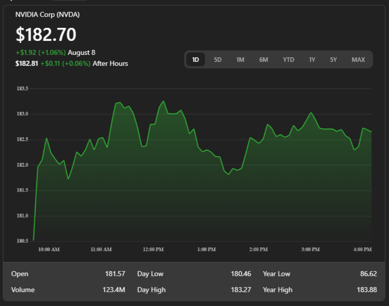Click the $182.81 after hours price
This screenshot has width=389, height=306.
(27, 63)
